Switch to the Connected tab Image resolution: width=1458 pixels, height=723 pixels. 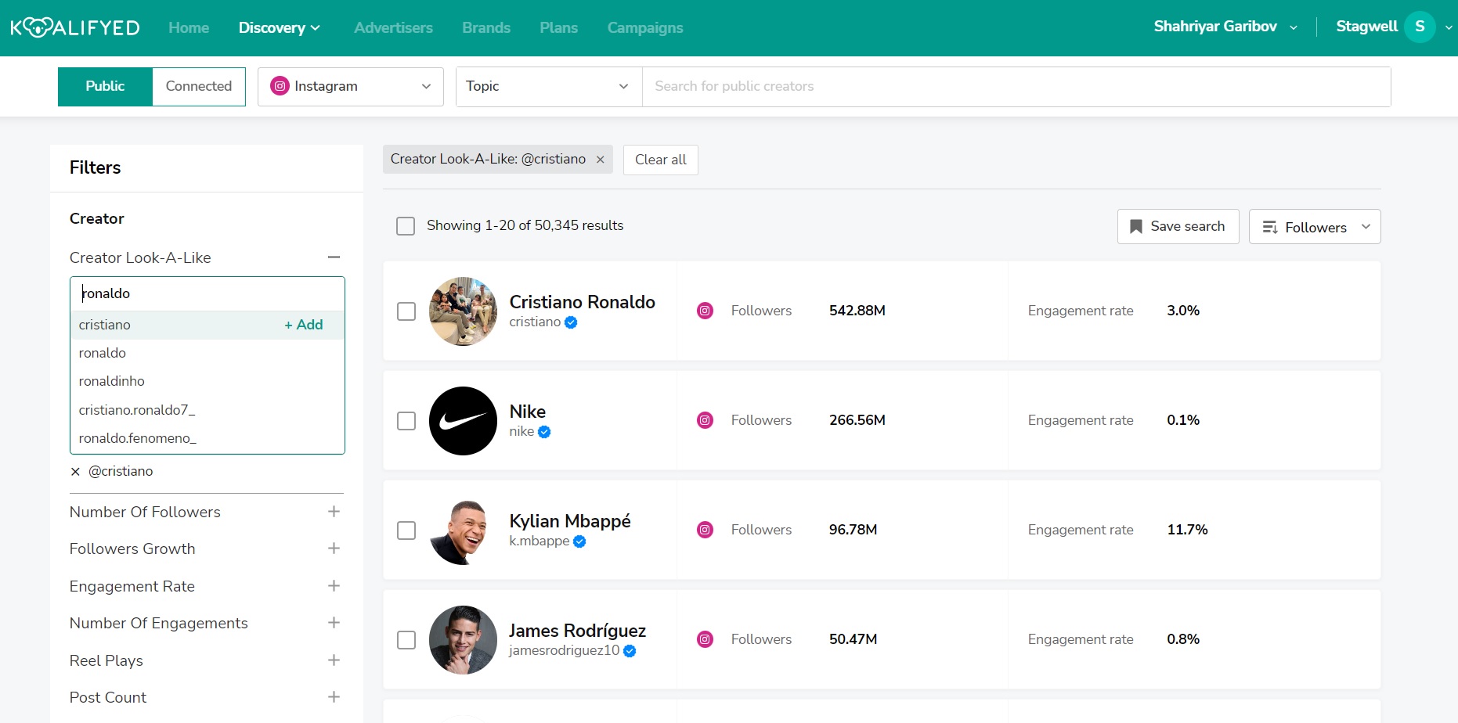click(x=198, y=86)
